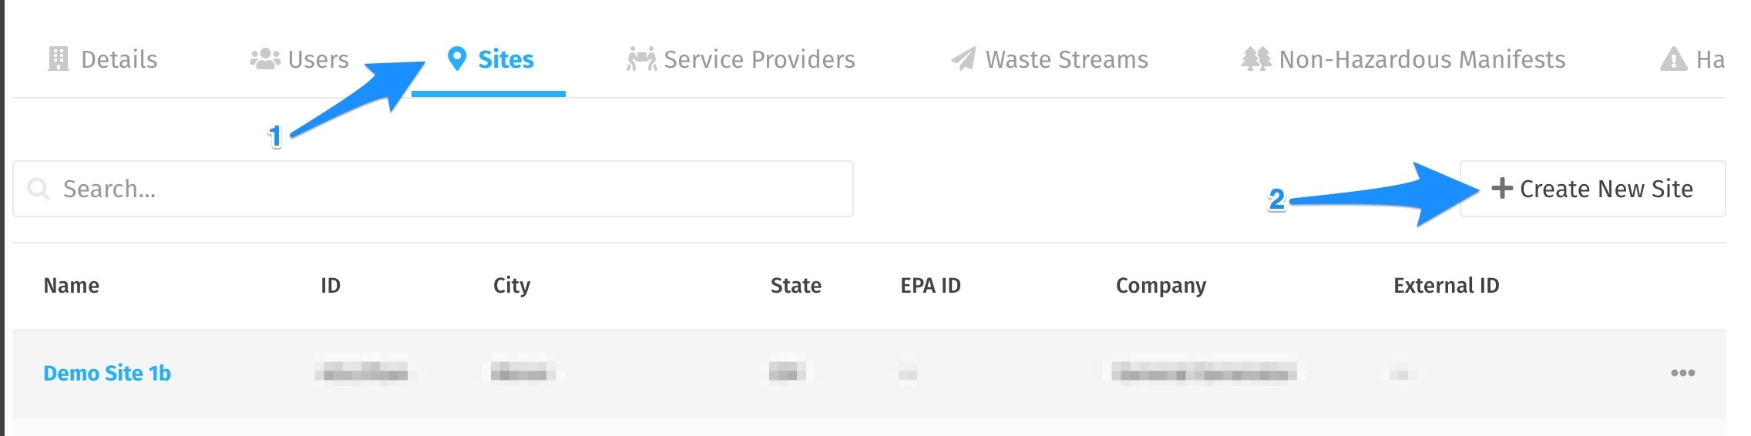The image size is (1751, 436).
Task: Click the users group icon
Action: pos(264,59)
